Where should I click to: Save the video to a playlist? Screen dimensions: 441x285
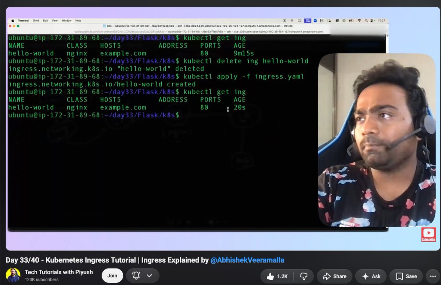[406, 276]
